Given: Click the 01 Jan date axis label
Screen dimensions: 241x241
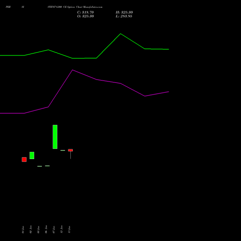Looking at the screenshot, I should click(23, 229).
